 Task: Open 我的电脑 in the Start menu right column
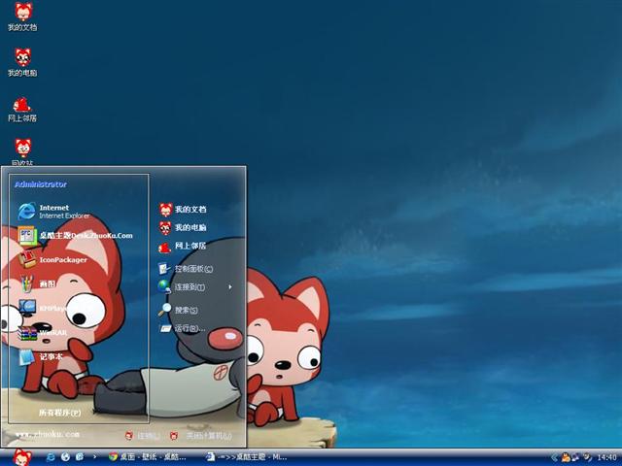pos(183,227)
